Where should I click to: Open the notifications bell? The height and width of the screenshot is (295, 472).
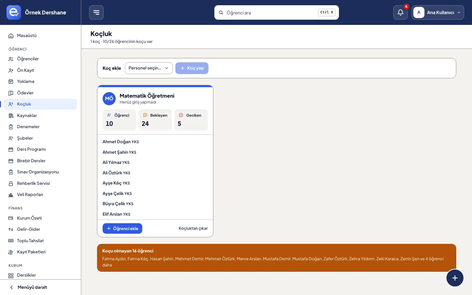(401, 12)
